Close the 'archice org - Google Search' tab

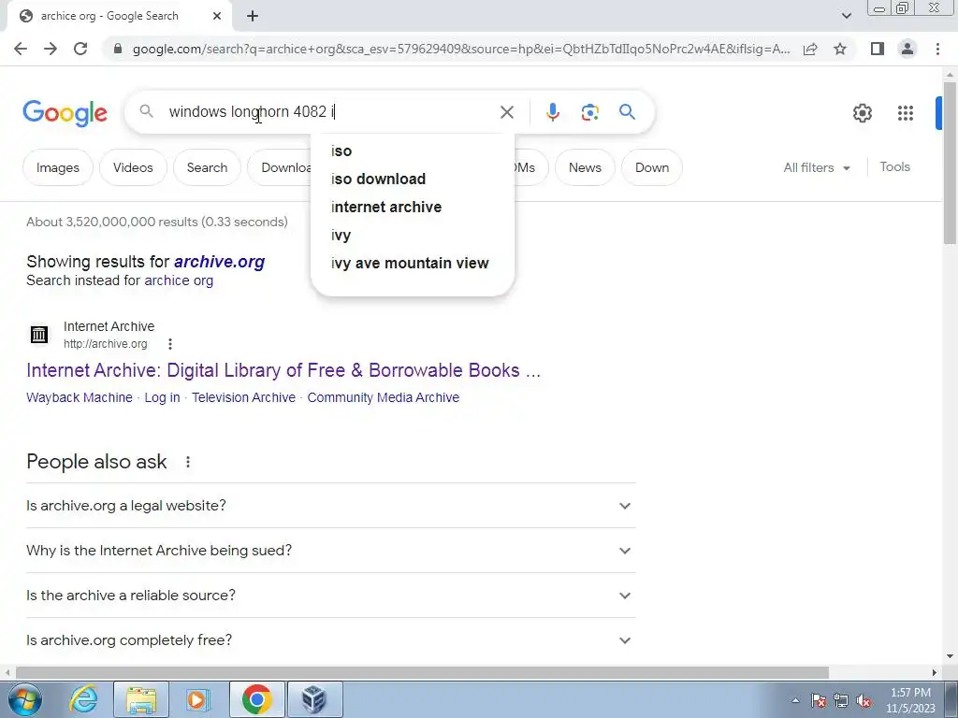click(x=217, y=16)
